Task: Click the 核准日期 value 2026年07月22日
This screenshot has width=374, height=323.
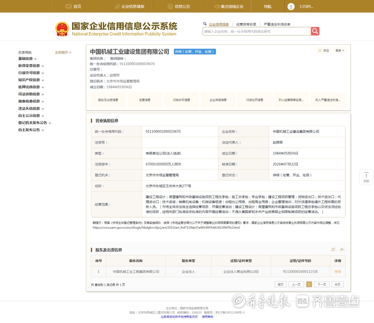Action: (285, 164)
